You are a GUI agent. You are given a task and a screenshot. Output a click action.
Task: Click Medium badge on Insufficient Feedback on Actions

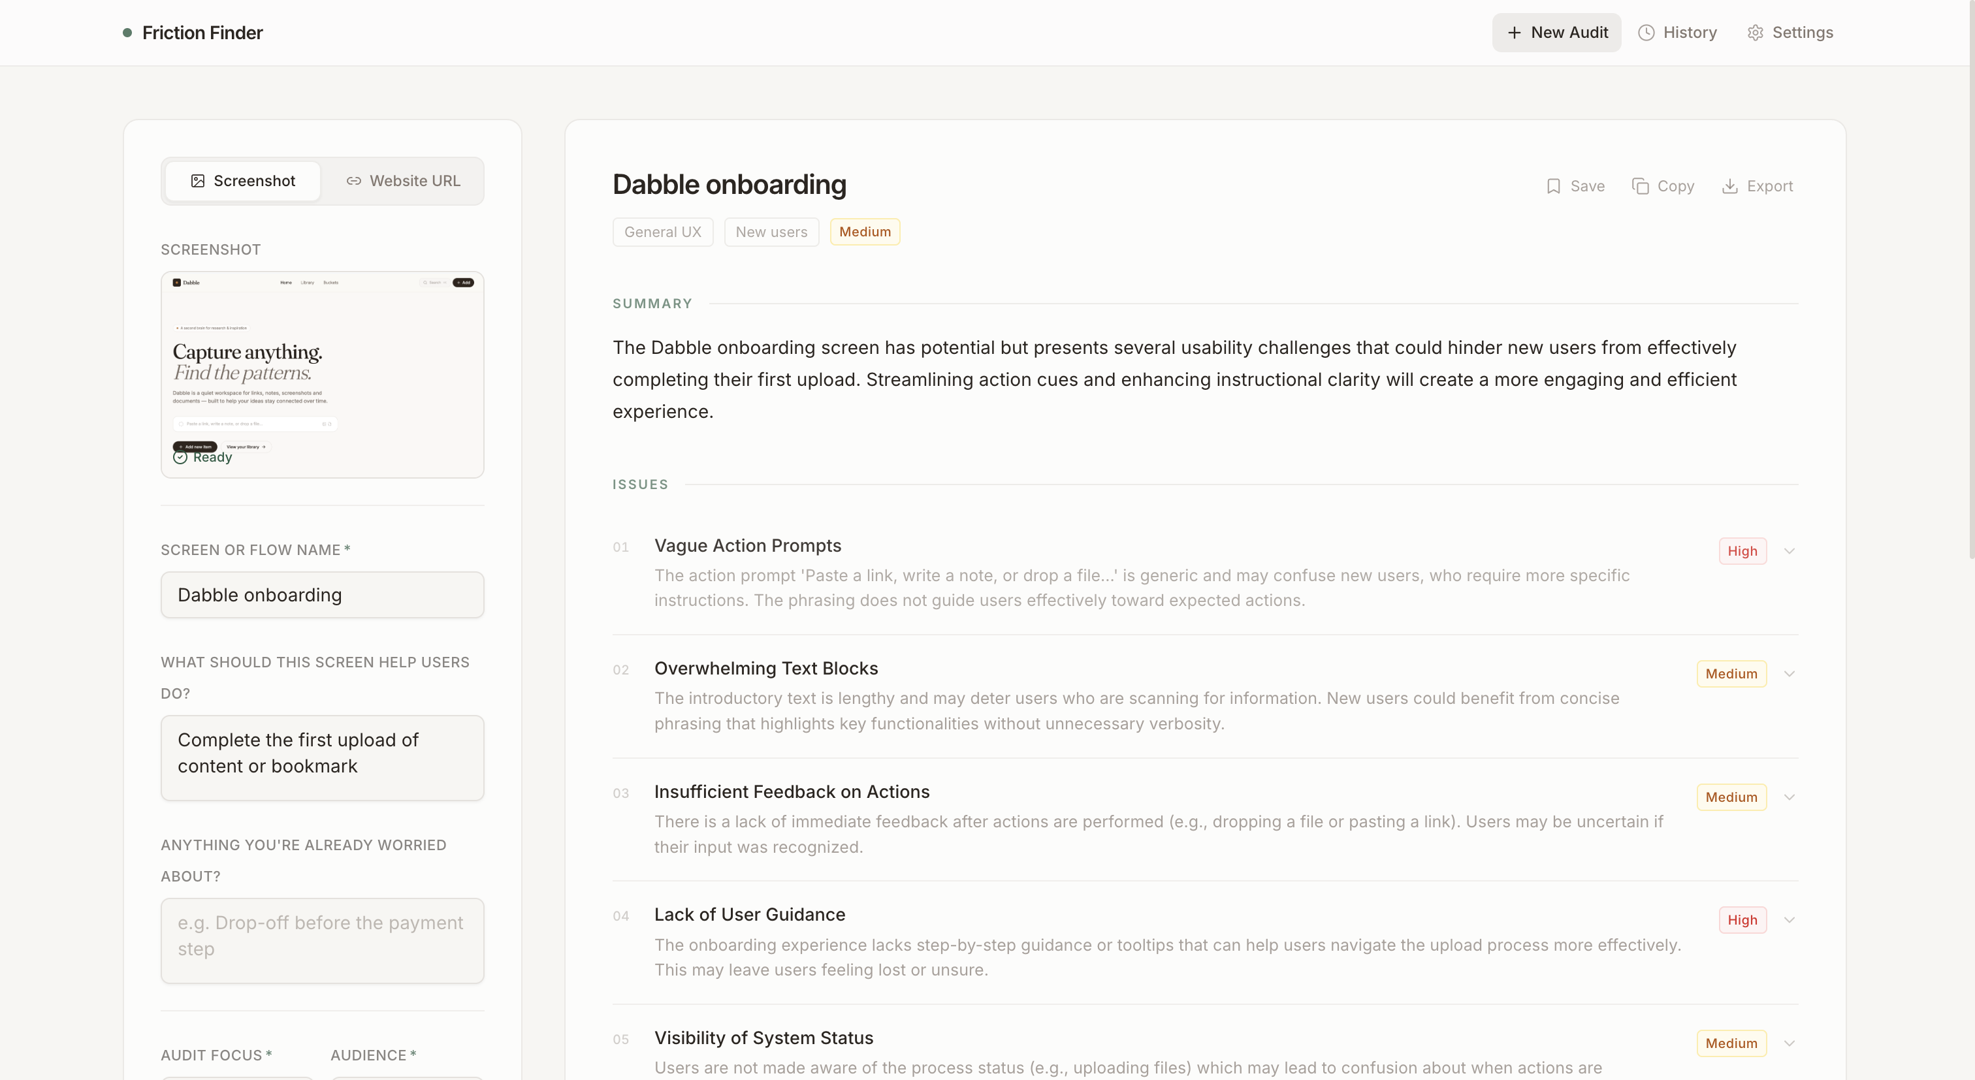(x=1731, y=797)
